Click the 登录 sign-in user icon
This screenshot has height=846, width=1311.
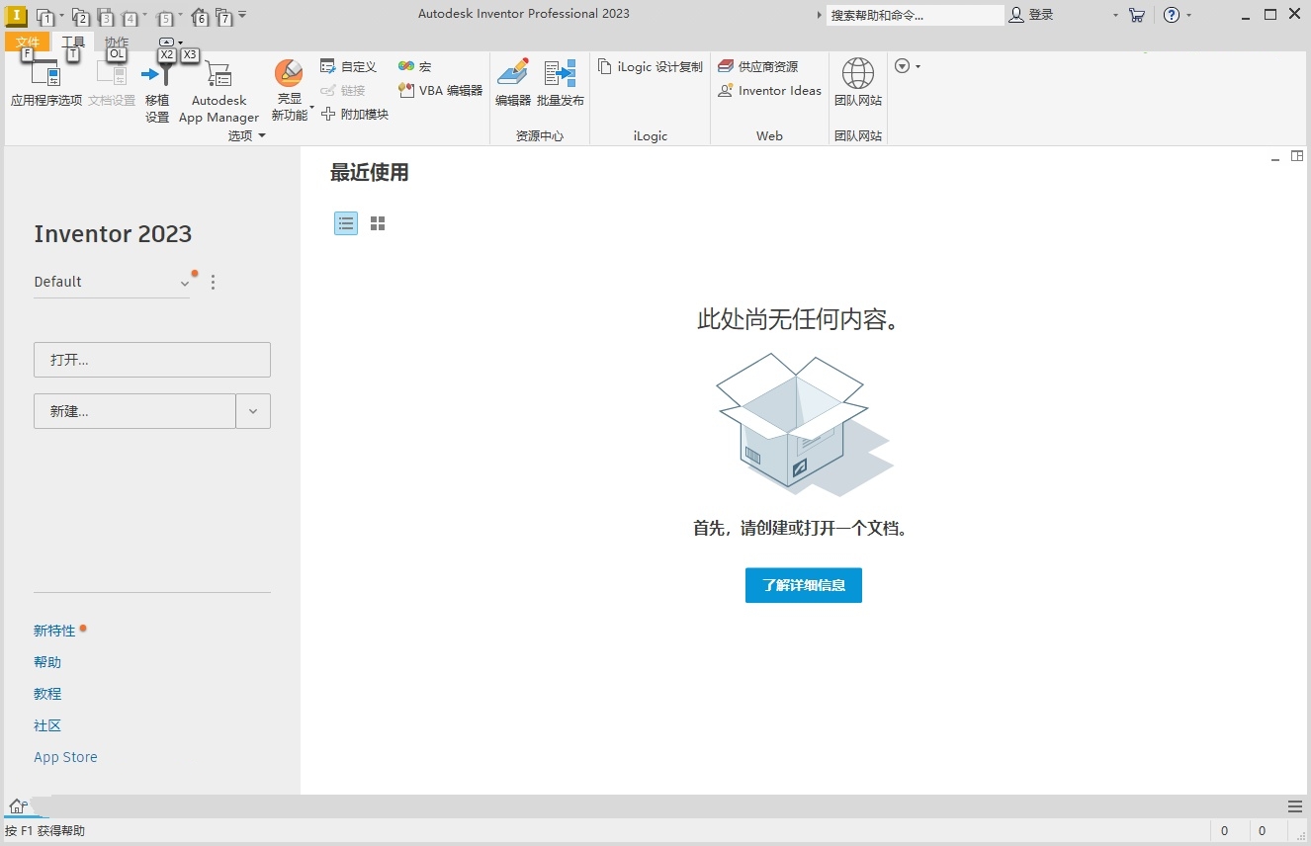tap(1017, 15)
